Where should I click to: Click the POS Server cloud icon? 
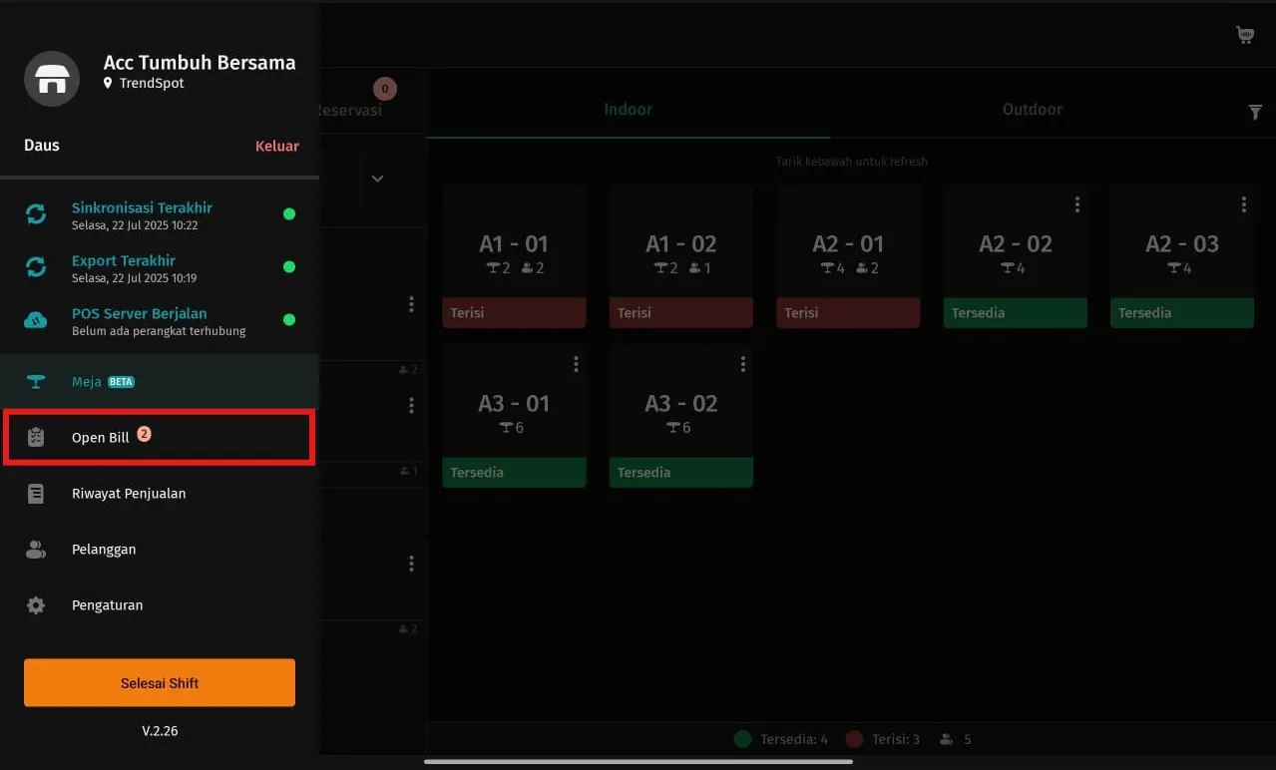point(36,320)
